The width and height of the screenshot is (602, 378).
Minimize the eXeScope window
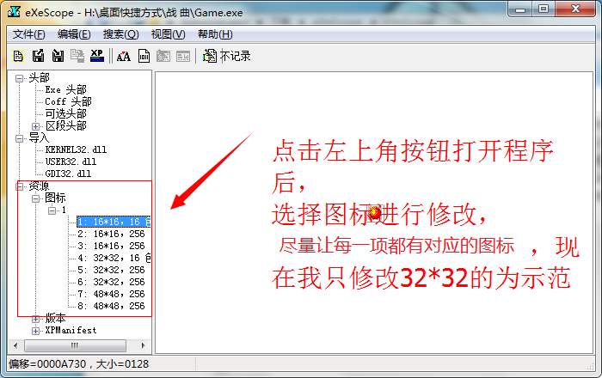[519, 9]
